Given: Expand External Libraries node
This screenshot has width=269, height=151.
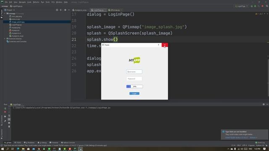Looking at the screenshot, I should [x=5, y=39].
